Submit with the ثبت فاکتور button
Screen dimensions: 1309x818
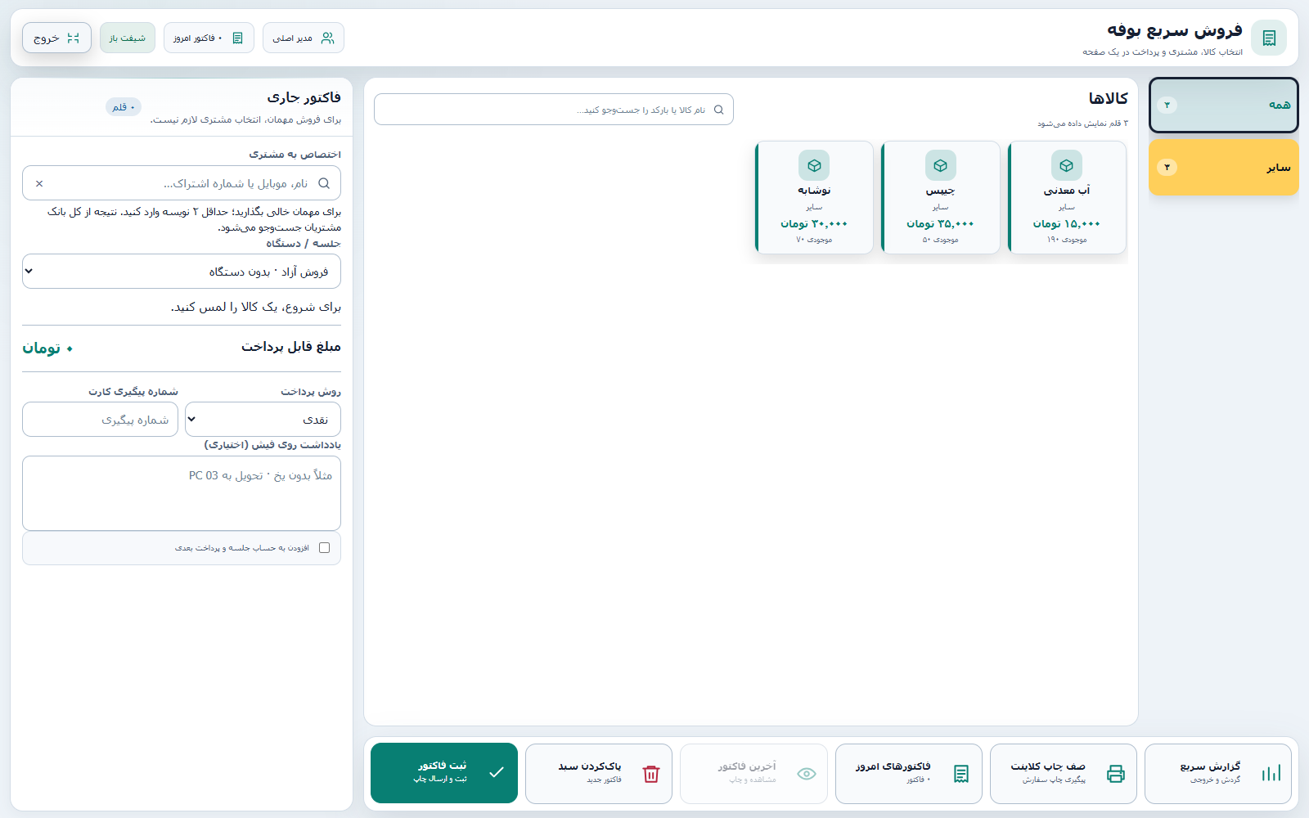(444, 773)
